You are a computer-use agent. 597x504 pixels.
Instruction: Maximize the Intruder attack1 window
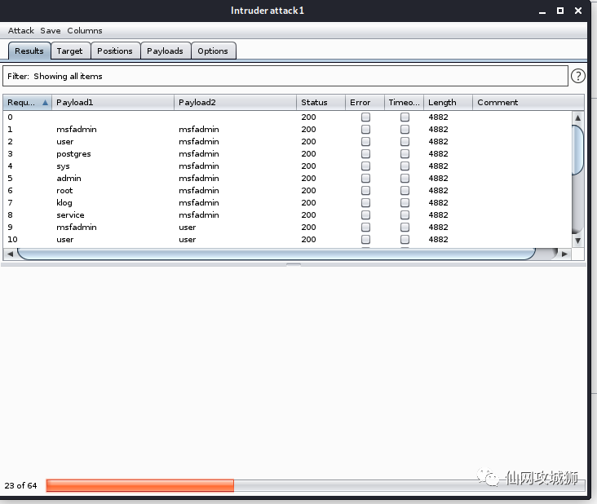pos(560,11)
